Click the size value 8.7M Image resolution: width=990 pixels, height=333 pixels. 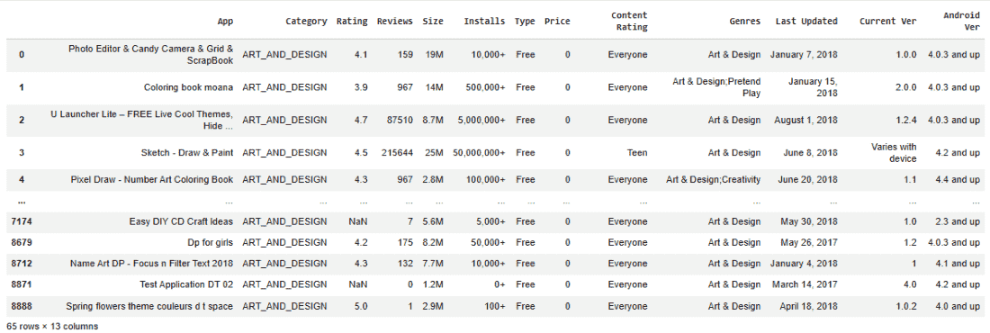pyautogui.click(x=433, y=120)
